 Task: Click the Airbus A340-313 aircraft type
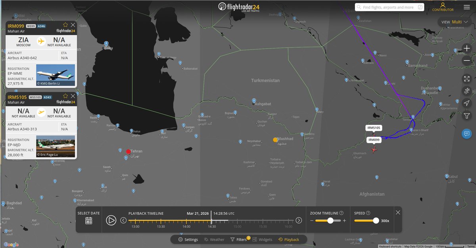click(x=23, y=129)
